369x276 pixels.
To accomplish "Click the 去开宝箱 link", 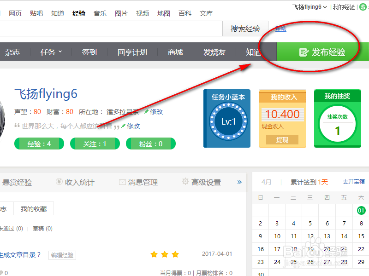I will click(354, 182).
